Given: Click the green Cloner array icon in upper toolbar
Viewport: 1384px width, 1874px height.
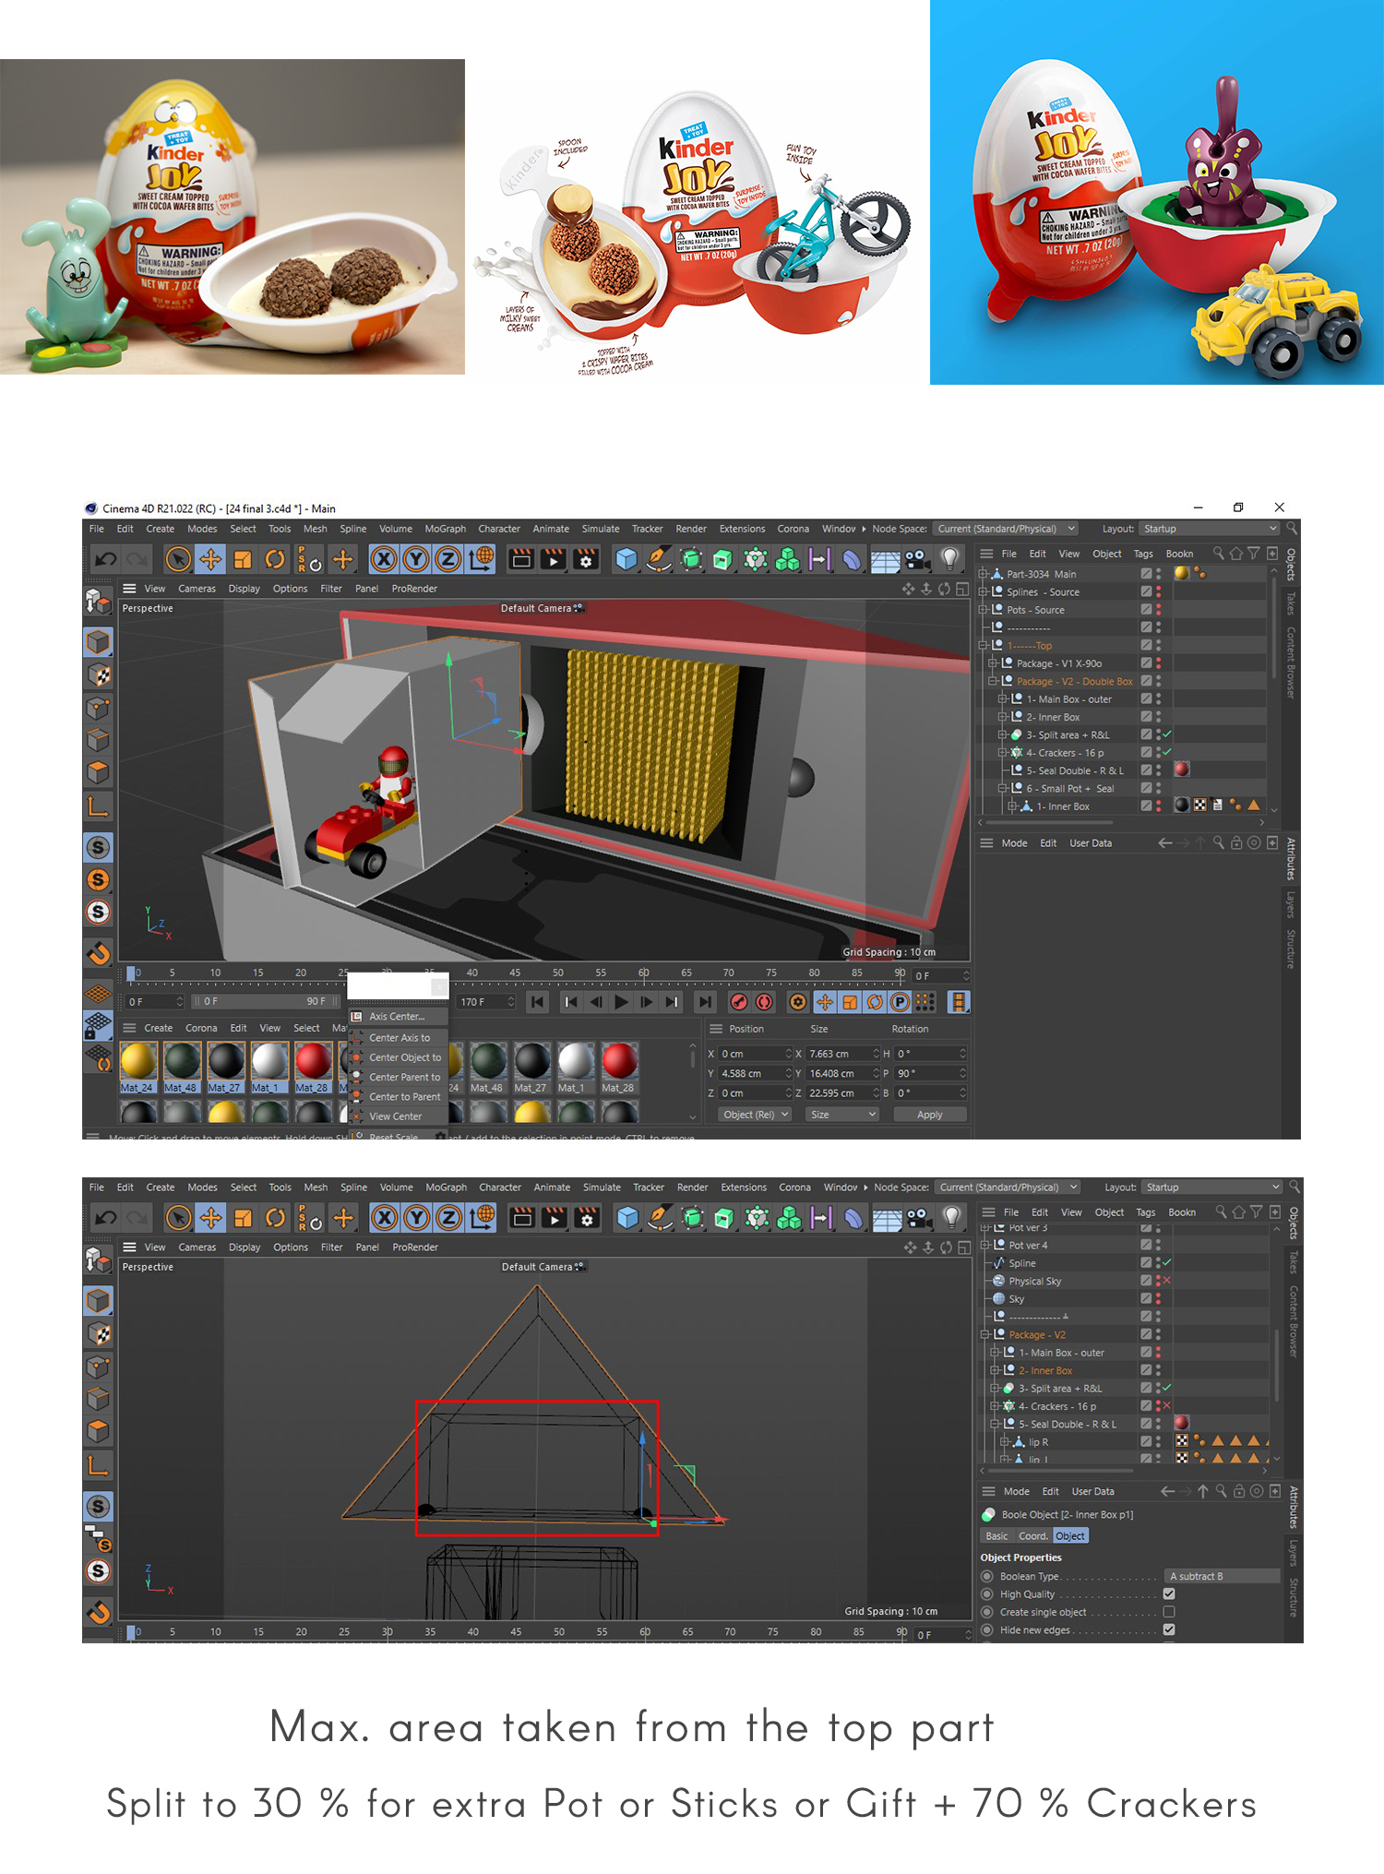Looking at the screenshot, I should pyautogui.click(x=787, y=559).
